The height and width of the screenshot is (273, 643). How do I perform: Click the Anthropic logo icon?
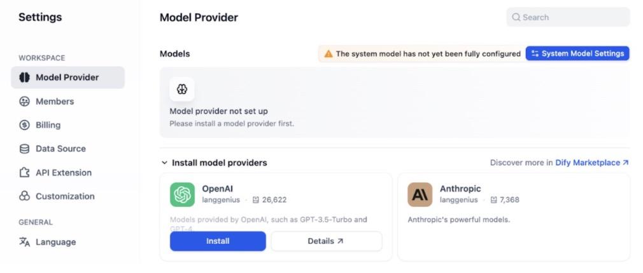pyautogui.click(x=420, y=195)
